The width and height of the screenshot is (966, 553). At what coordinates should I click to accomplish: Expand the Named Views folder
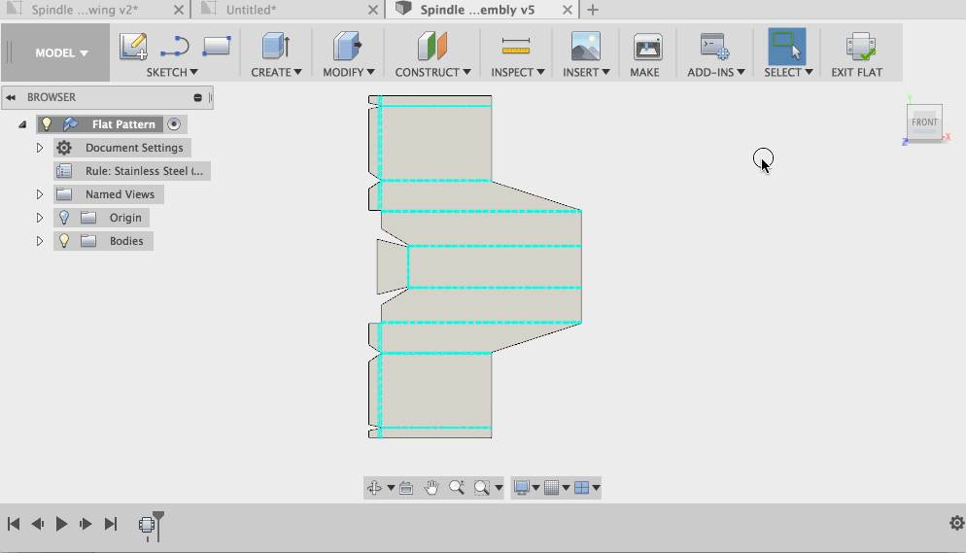[40, 194]
